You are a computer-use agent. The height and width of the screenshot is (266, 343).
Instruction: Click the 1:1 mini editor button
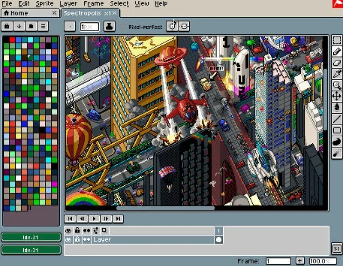(337, 249)
